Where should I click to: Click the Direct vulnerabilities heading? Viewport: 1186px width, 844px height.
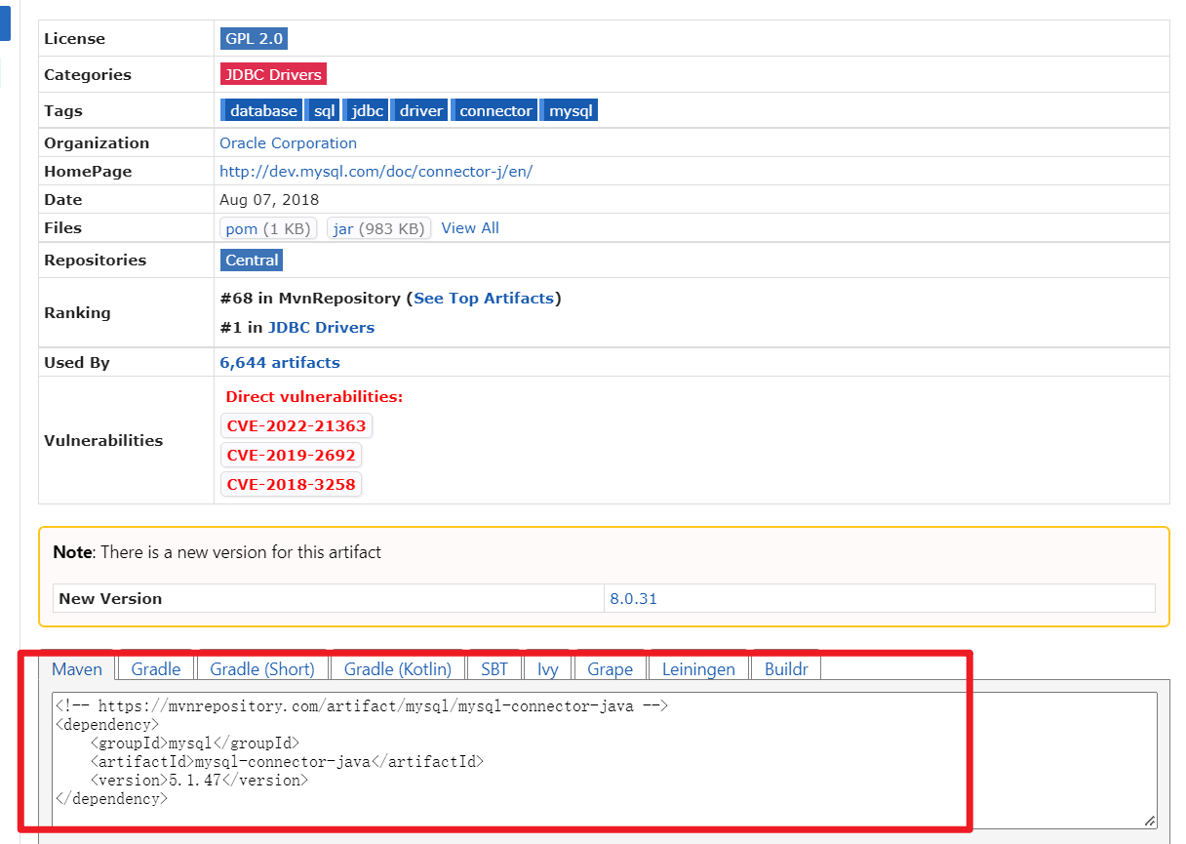tap(314, 396)
